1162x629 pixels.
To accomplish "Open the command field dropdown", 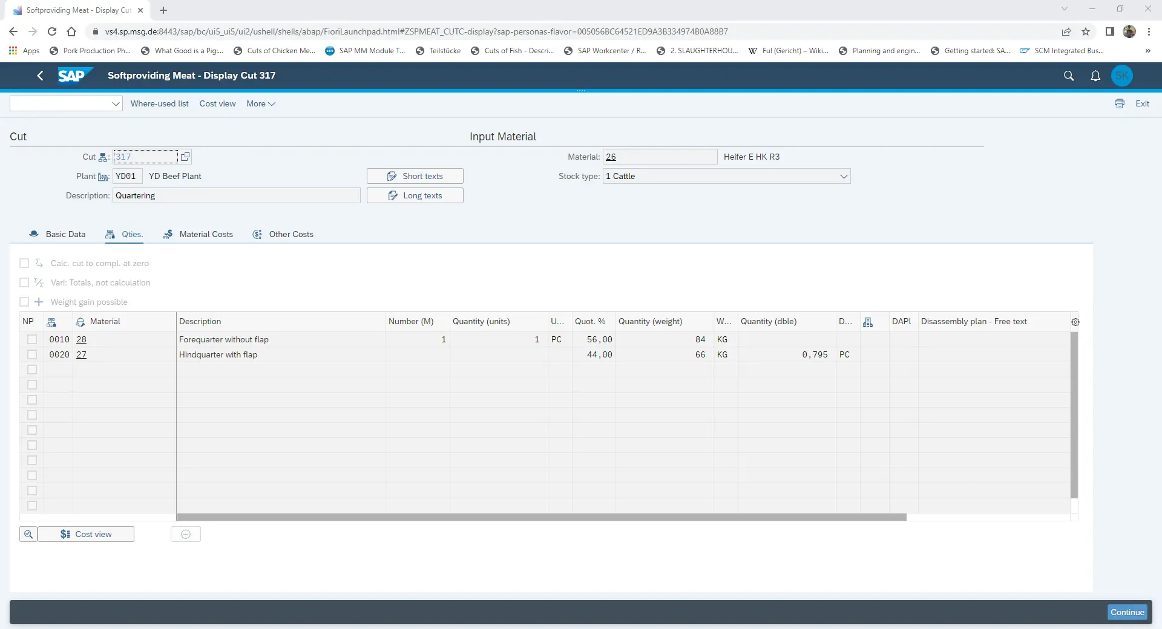I will (x=116, y=103).
